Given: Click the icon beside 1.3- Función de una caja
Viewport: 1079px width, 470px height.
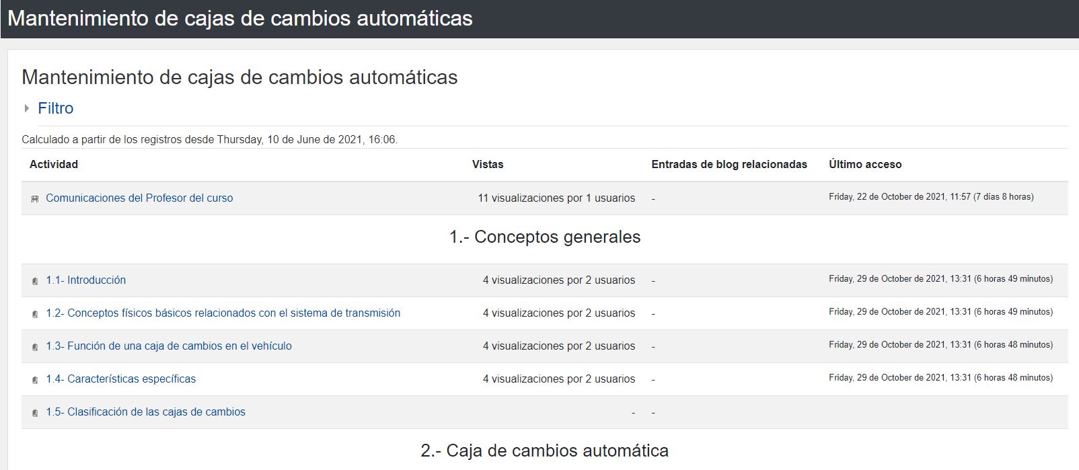Looking at the screenshot, I should coord(35,347).
